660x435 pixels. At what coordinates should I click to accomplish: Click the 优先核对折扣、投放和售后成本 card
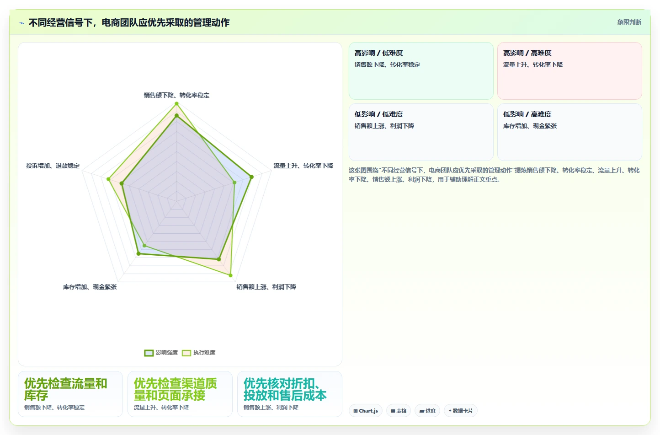click(290, 394)
